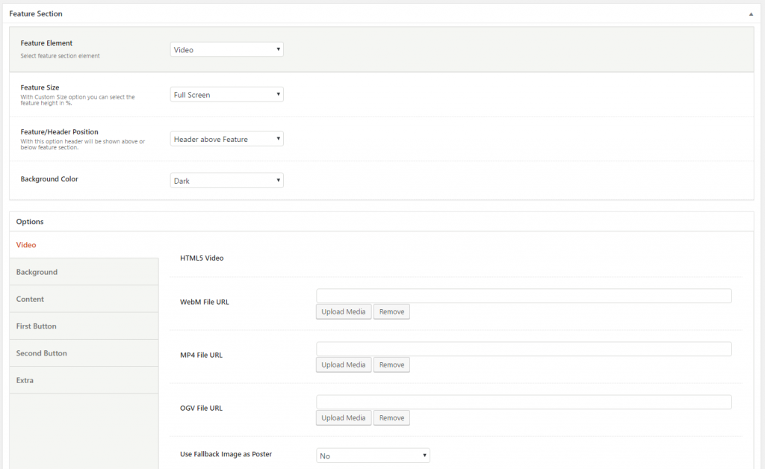Open the Extra options tab

coord(25,380)
